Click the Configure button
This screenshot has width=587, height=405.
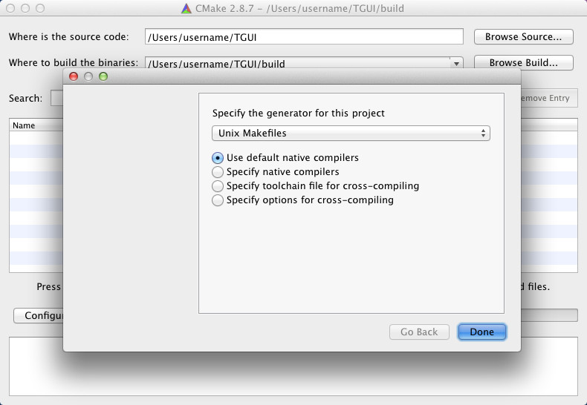39,316
